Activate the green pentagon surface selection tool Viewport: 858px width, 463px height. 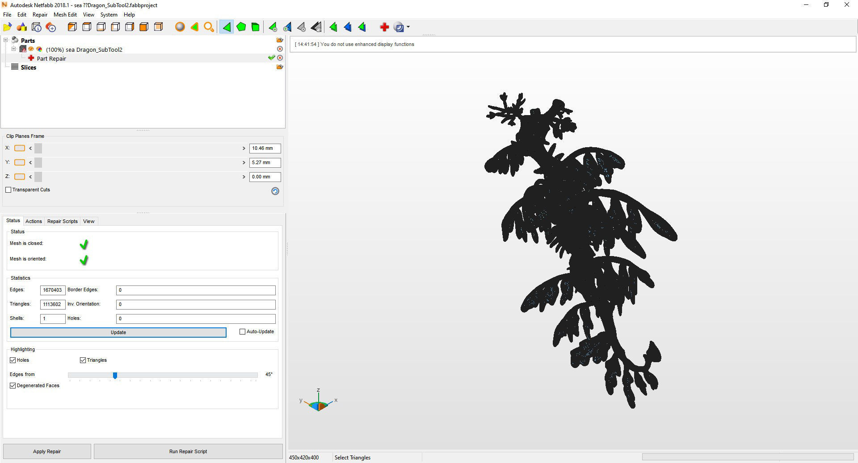click(241, 27)
